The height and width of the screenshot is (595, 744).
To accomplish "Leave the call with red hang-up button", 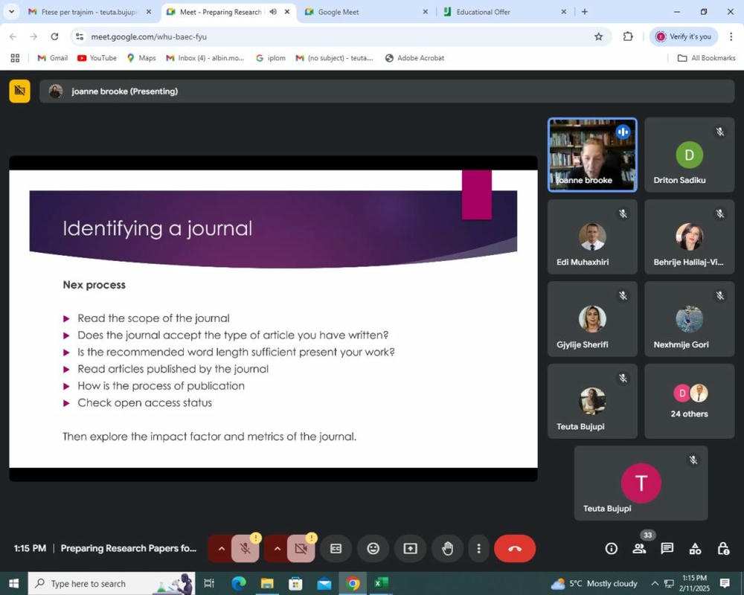I will tap(514, 549).
